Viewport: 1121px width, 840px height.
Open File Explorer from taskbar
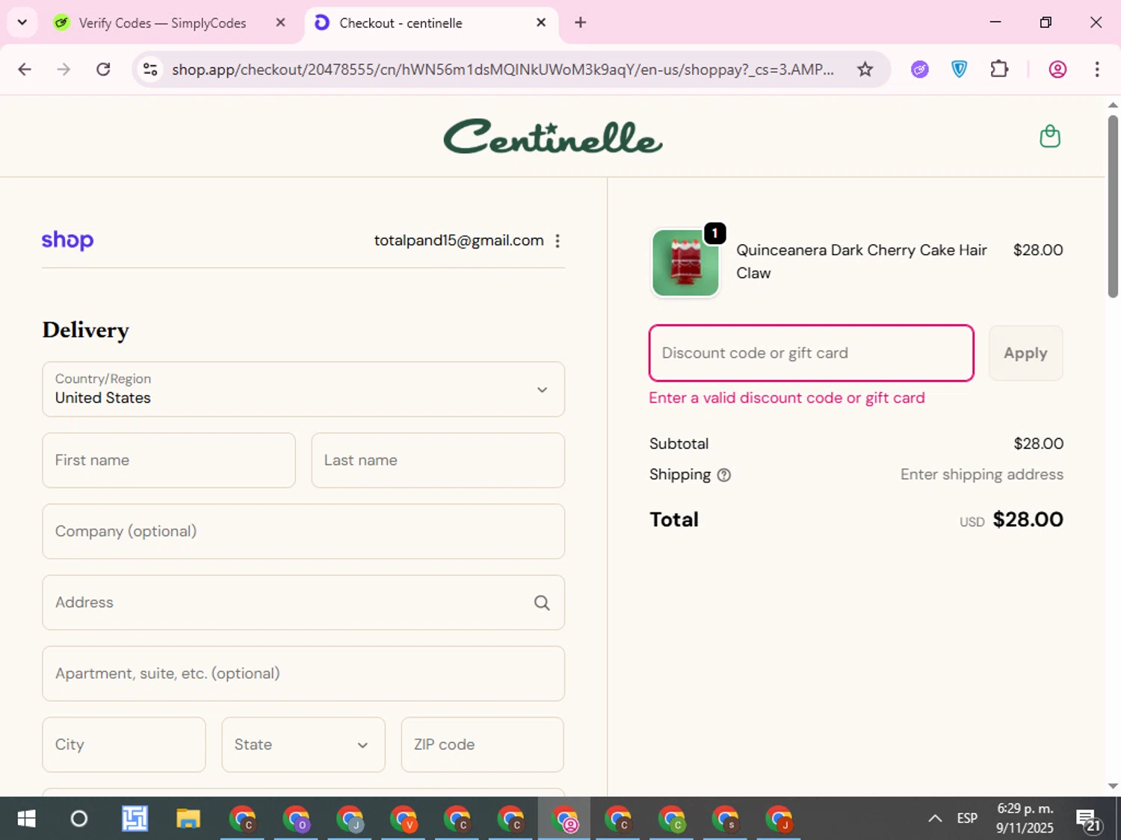pyautogui.click(x=188, y=819)
